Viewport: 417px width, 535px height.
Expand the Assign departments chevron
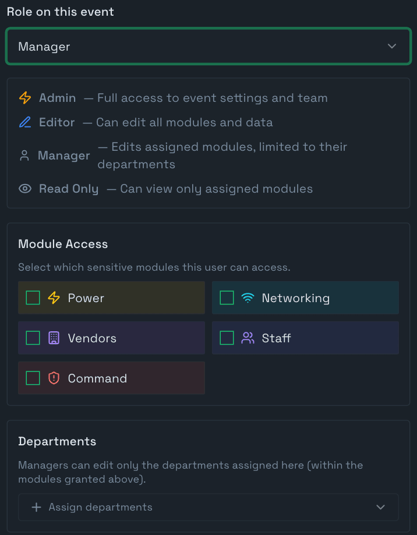point(380,507)
